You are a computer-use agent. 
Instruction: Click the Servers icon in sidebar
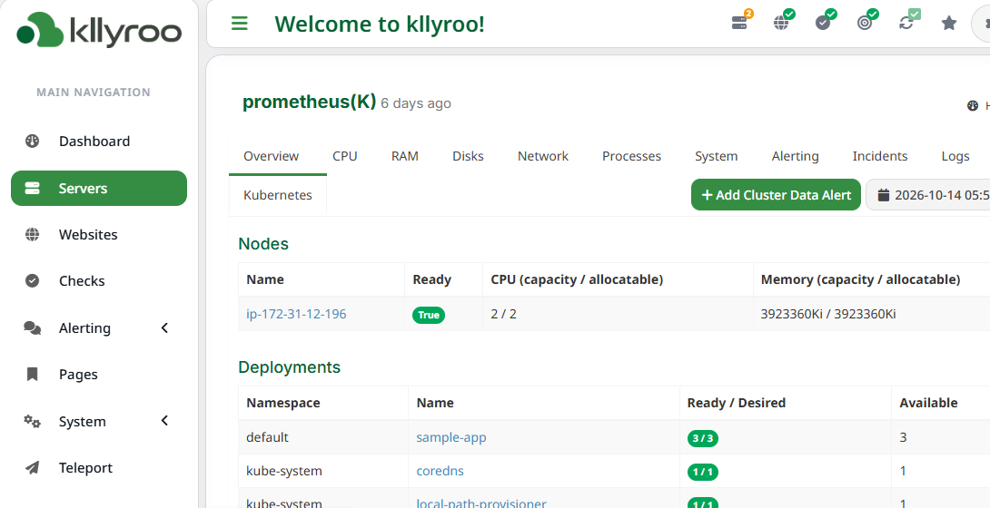[32, 188]
